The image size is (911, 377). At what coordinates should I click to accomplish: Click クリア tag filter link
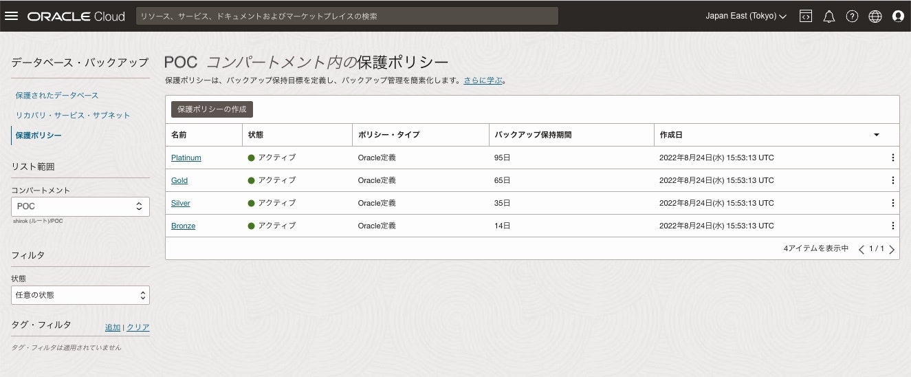[138, 327]
